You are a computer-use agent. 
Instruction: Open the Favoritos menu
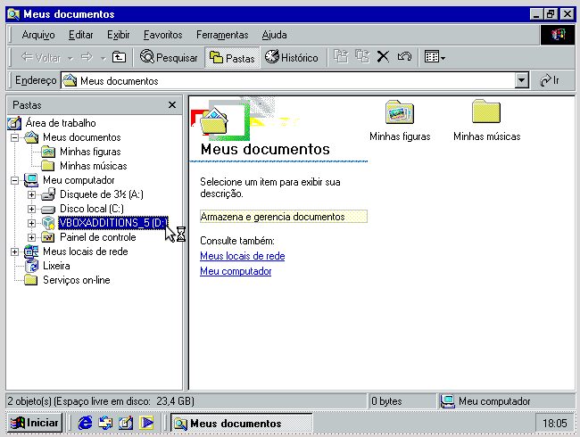click(x=162, y=35)
